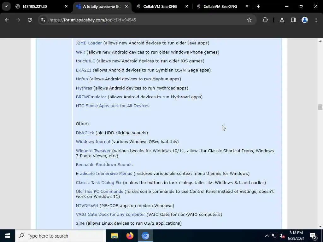Screen dimensions: 323x242
Task: Open the EKA2L1 link
Action: (x=83, y=70)
